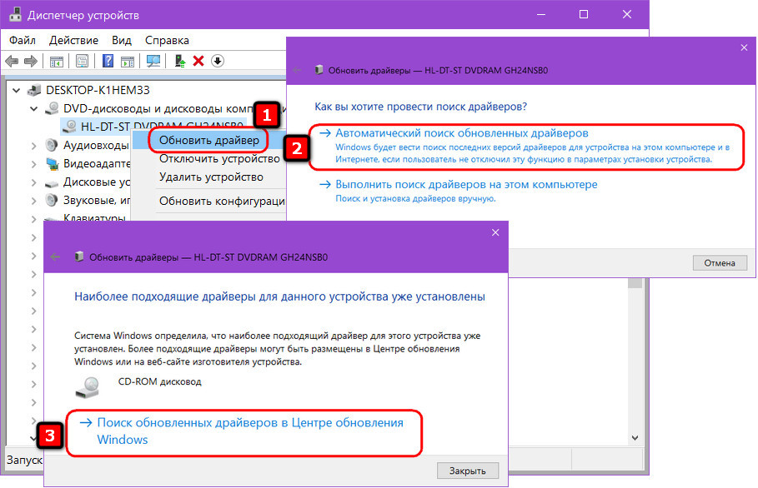758x488 pixels.
Task: Choose Удалить устройство from context menu
Action: pyautogui.click(x=211, y=177)
